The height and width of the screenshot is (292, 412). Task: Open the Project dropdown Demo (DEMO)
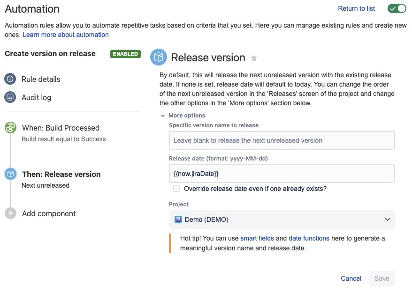(282, 219)
